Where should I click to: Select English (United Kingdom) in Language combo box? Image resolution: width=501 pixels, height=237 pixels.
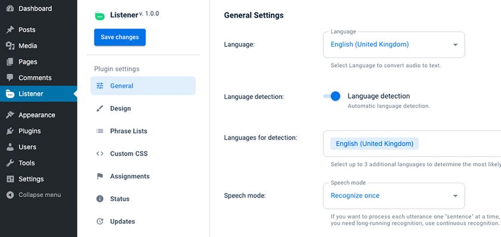[x=394, y=45]
